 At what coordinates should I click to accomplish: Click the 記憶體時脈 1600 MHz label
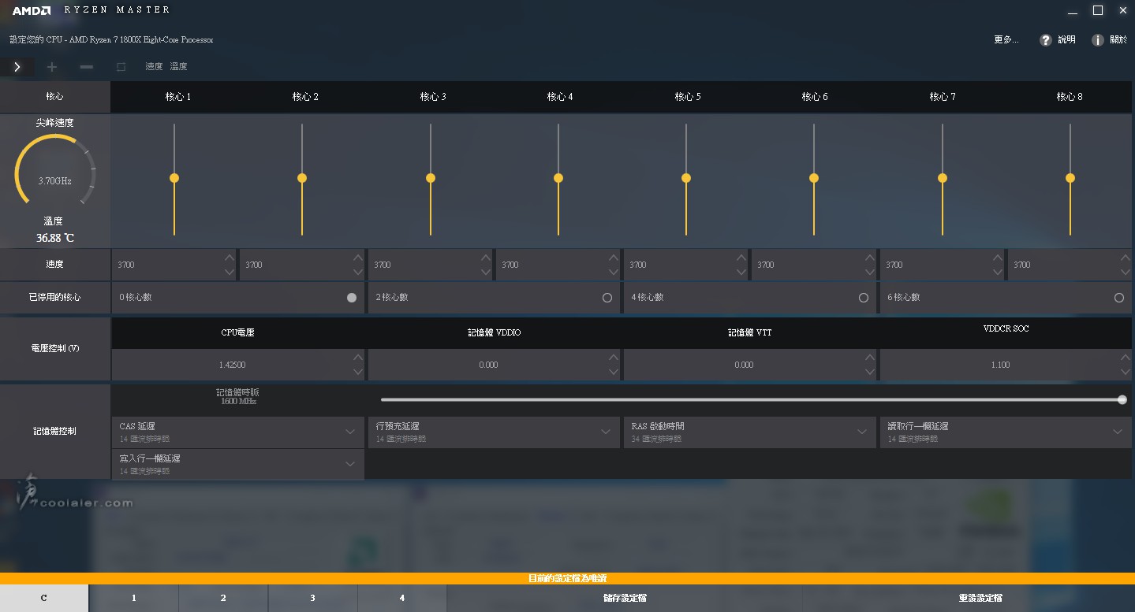238,396
